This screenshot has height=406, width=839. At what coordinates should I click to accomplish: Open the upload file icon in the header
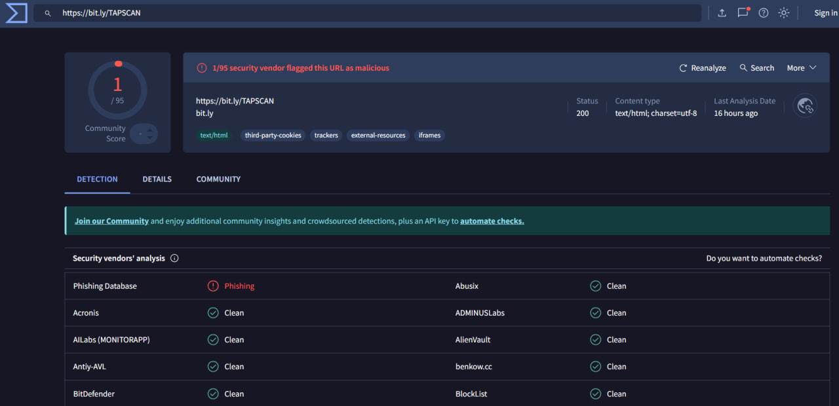click(x=722, y=12)
